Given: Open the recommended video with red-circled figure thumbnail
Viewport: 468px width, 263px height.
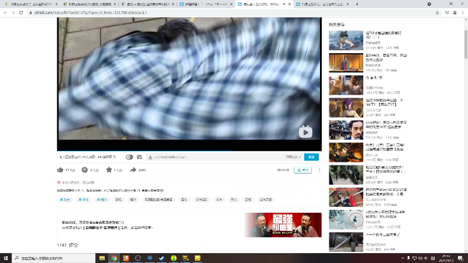Looking at the screenshot, I should point(346,220).
